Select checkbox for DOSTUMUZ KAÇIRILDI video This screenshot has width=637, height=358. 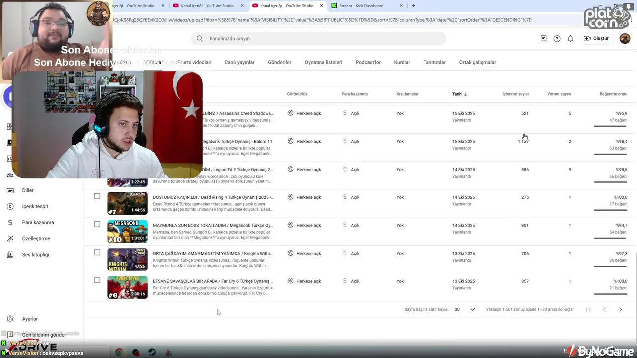tap(97, 196)
